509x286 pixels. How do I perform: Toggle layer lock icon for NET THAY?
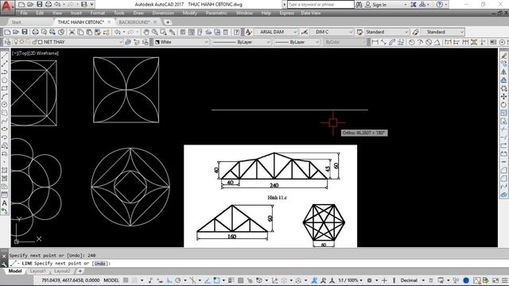(34, 42)
